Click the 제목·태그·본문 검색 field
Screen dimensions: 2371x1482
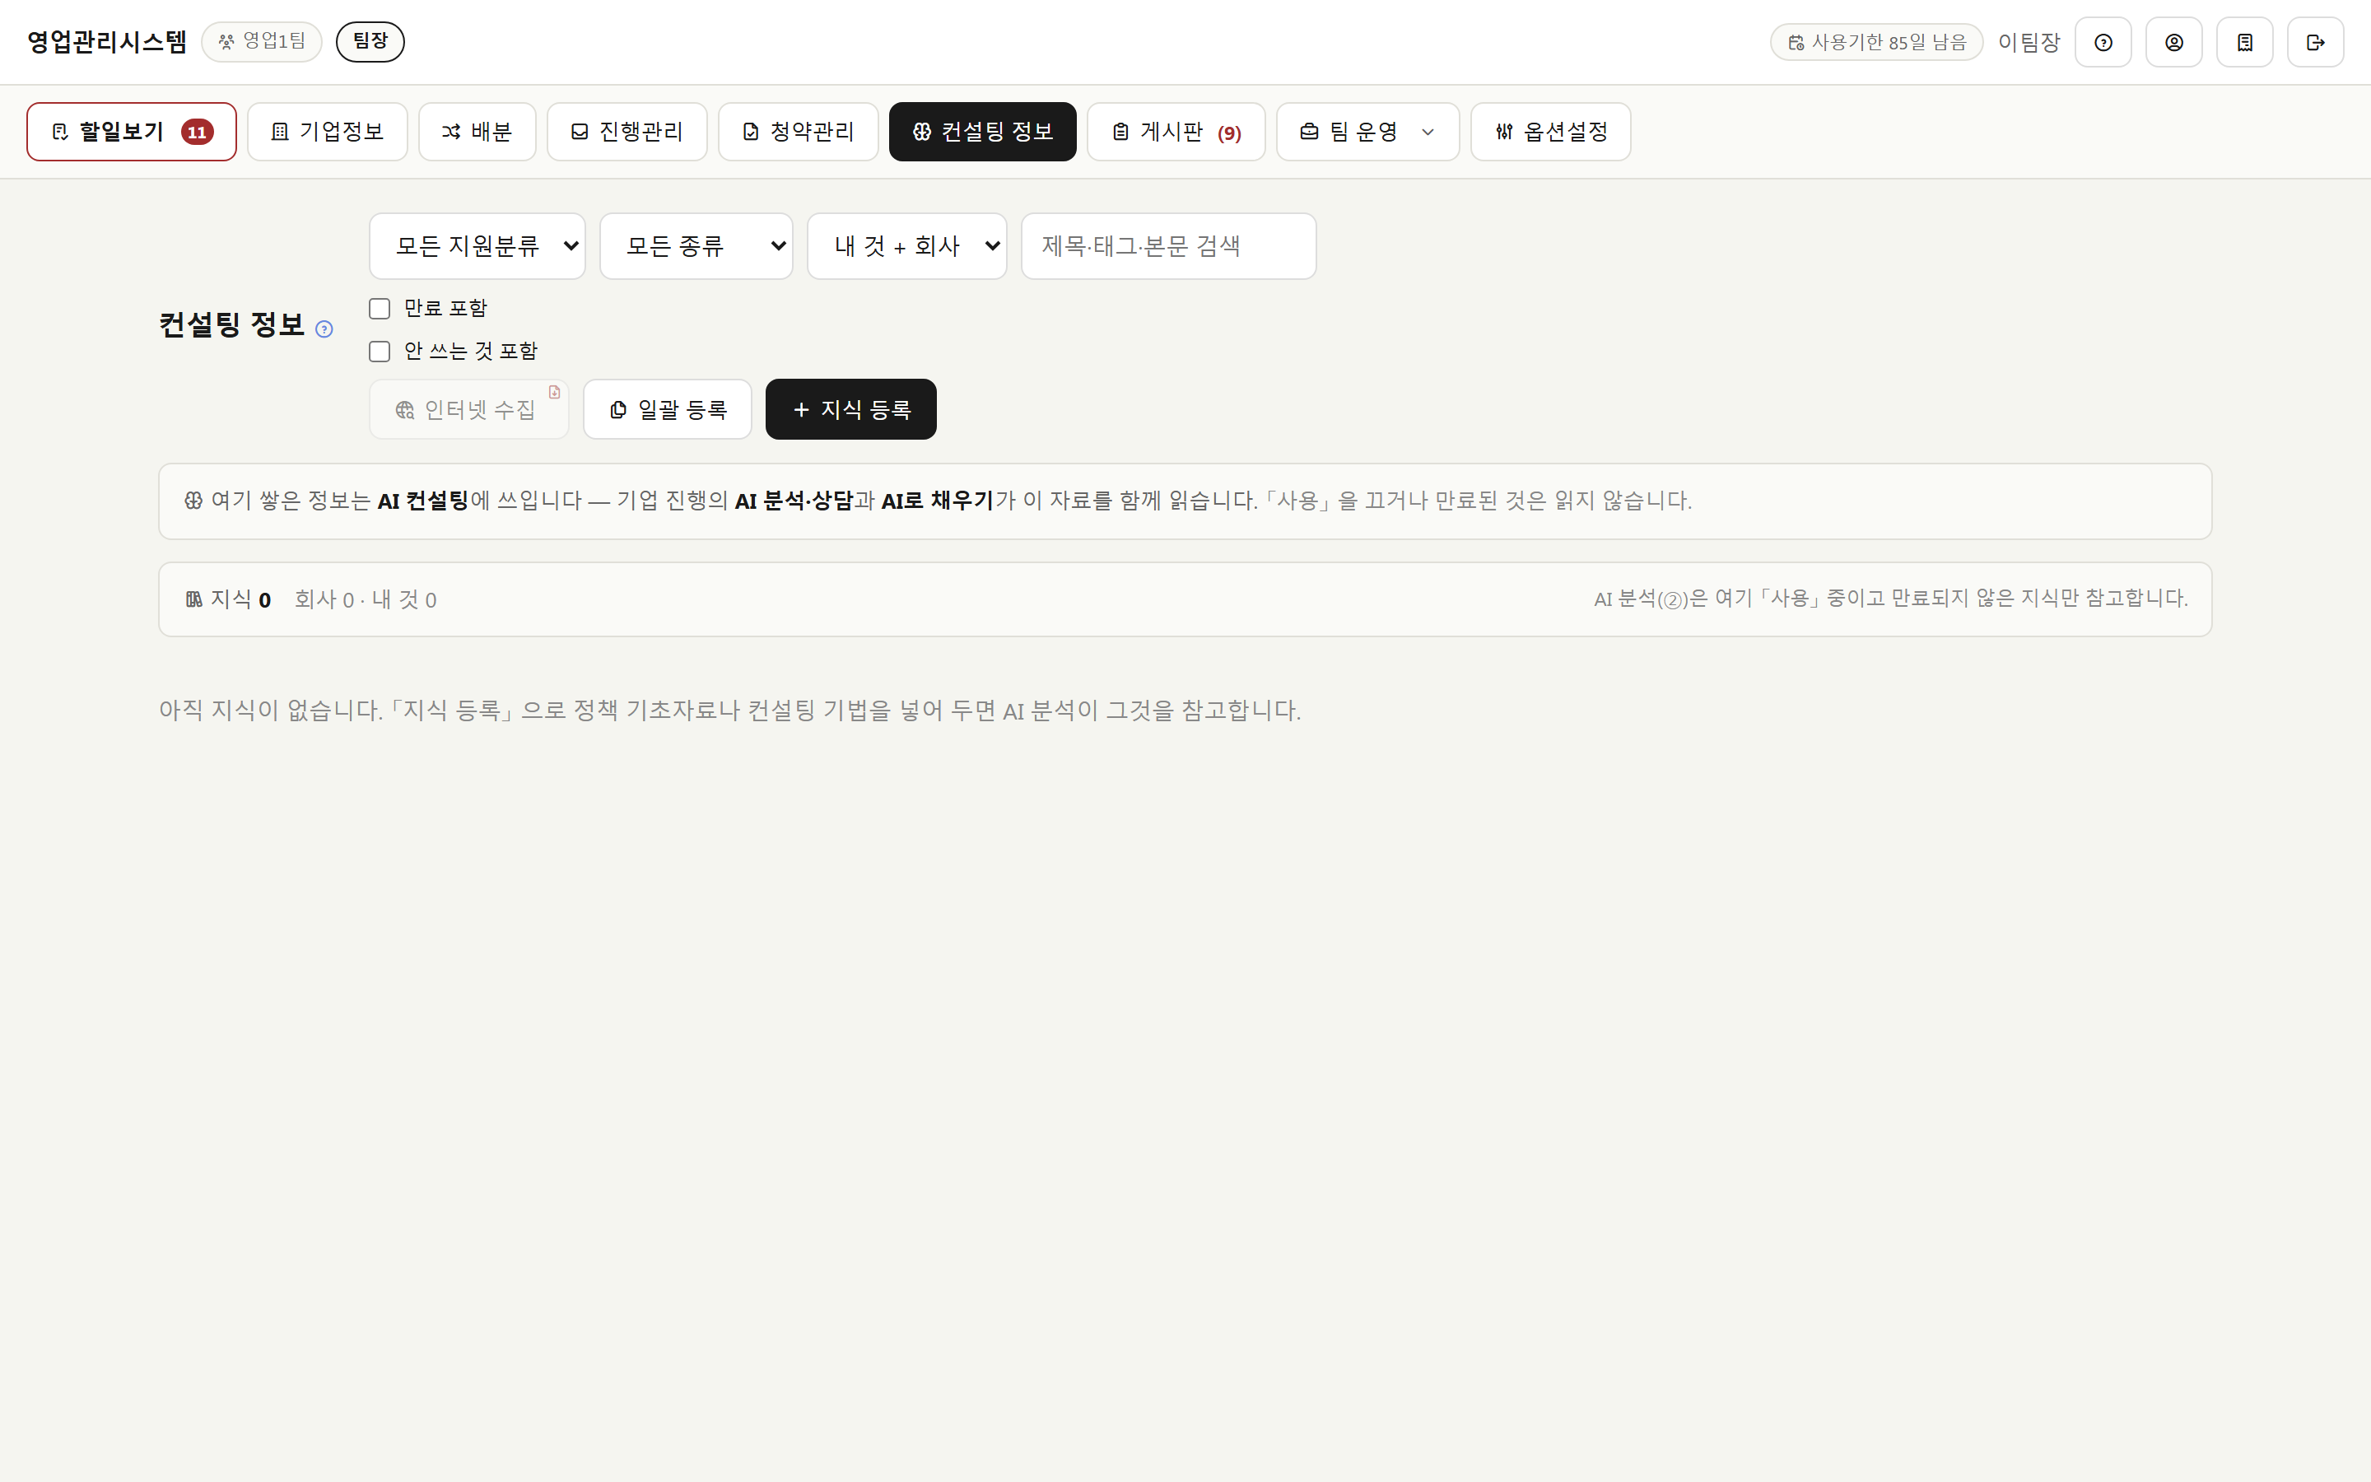pos(1169,246)
